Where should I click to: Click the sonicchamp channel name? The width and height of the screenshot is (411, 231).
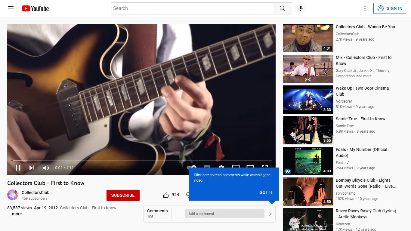tap(346, 193)
